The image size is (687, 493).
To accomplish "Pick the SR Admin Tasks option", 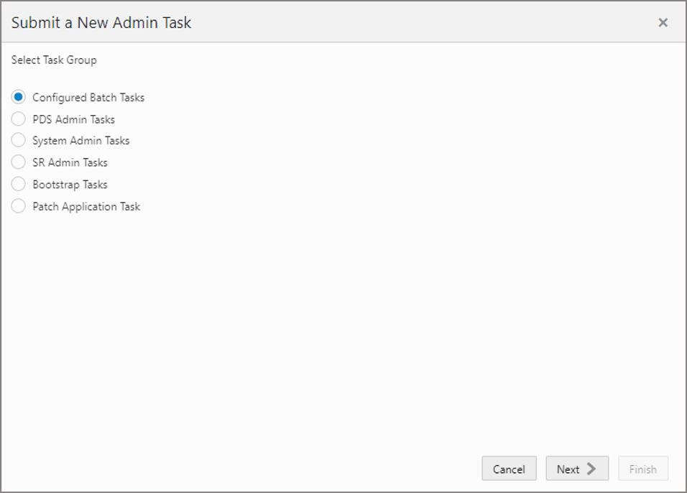I will coord(18,162).
